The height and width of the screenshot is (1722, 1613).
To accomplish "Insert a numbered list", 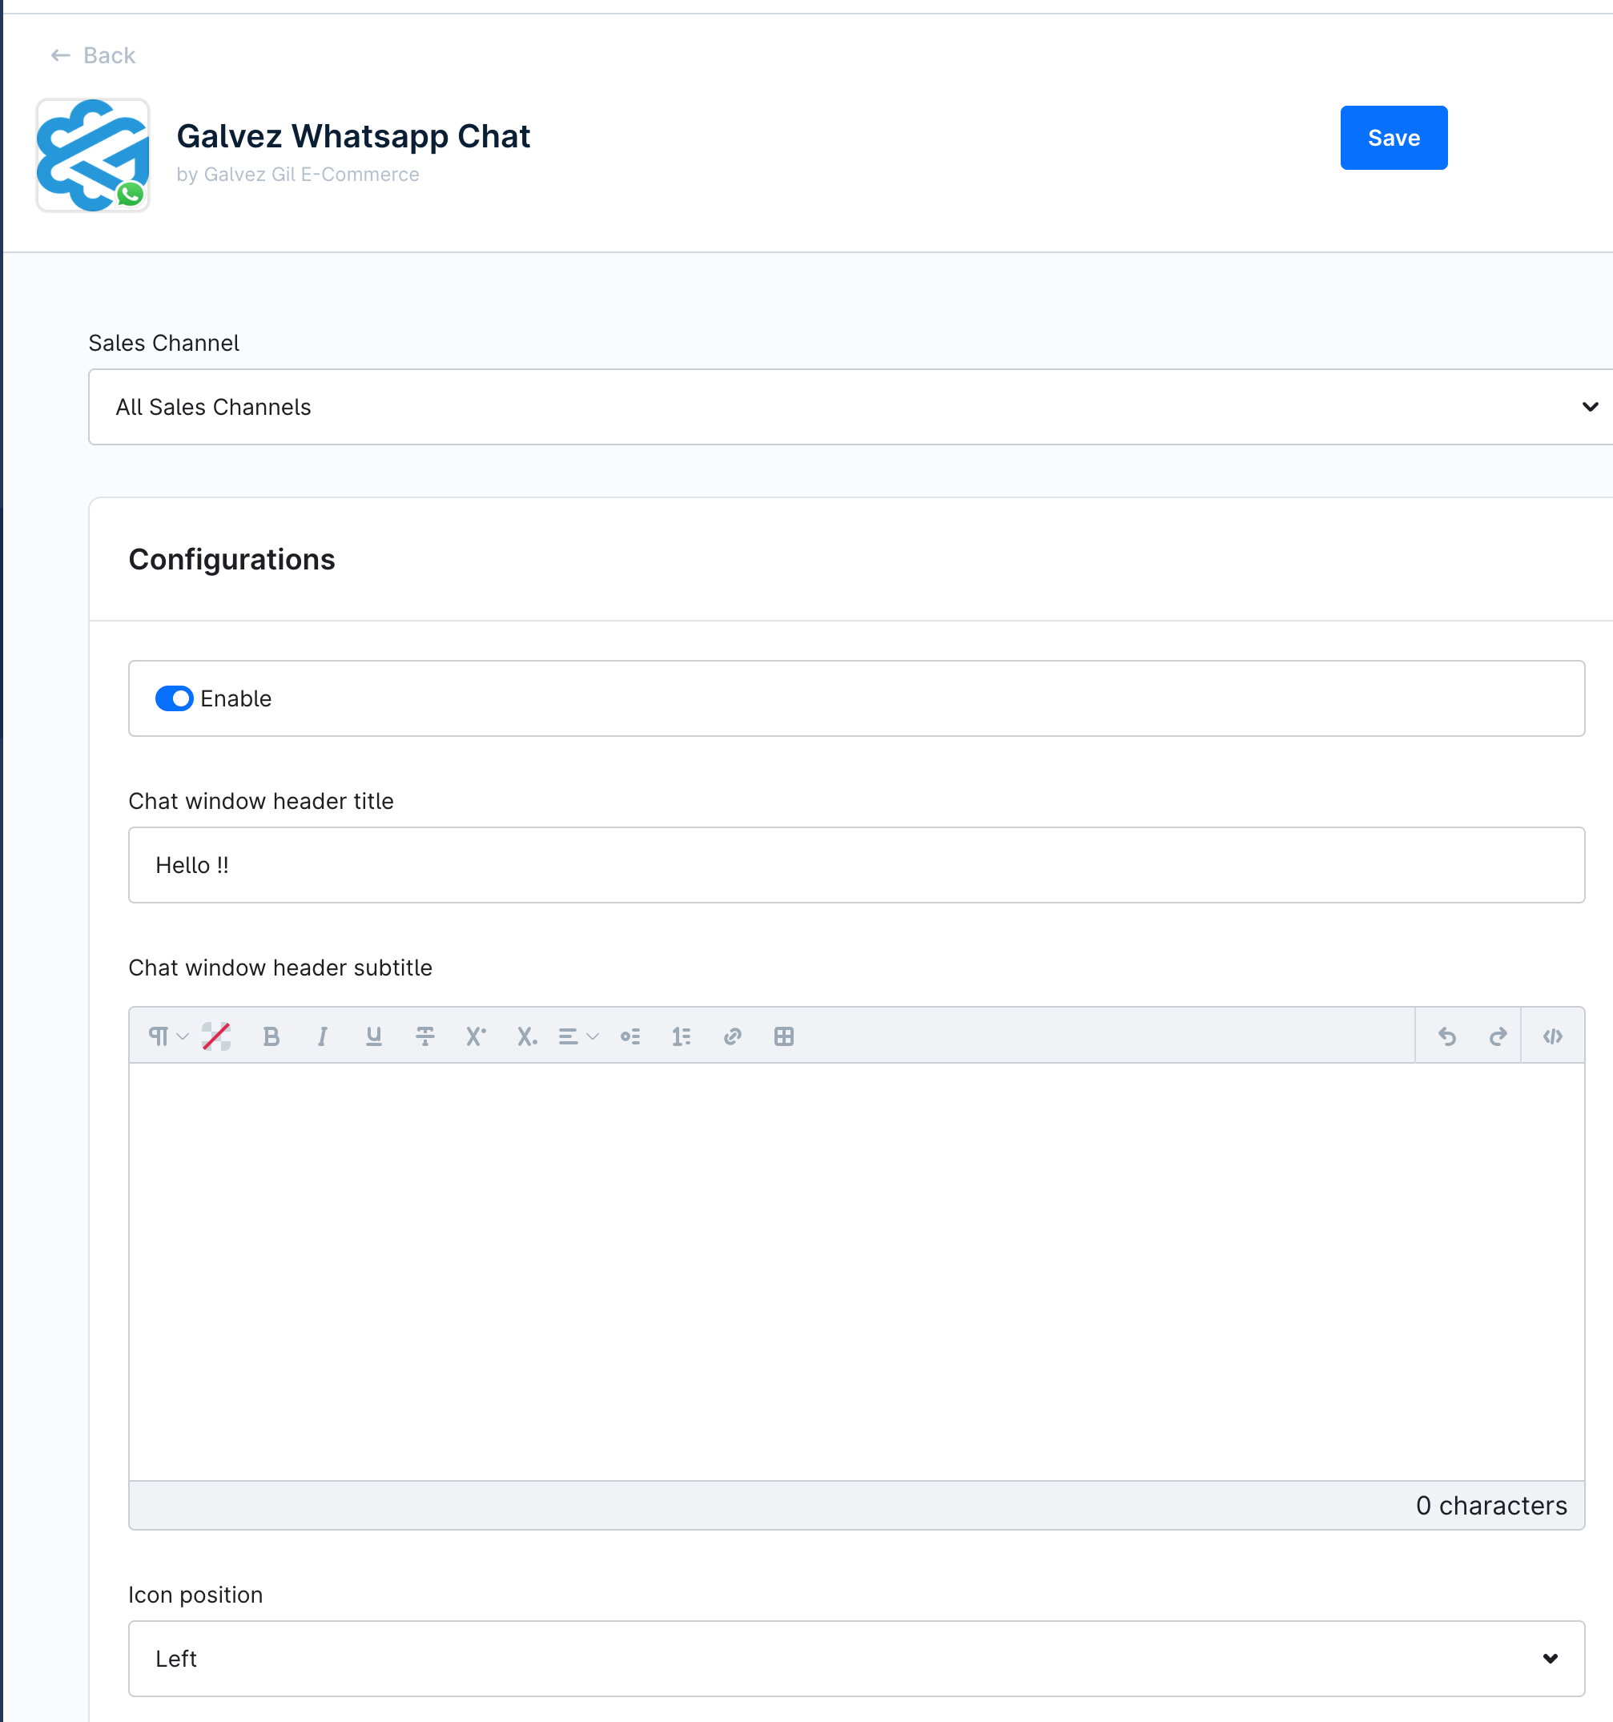I will click(681, 1036).
